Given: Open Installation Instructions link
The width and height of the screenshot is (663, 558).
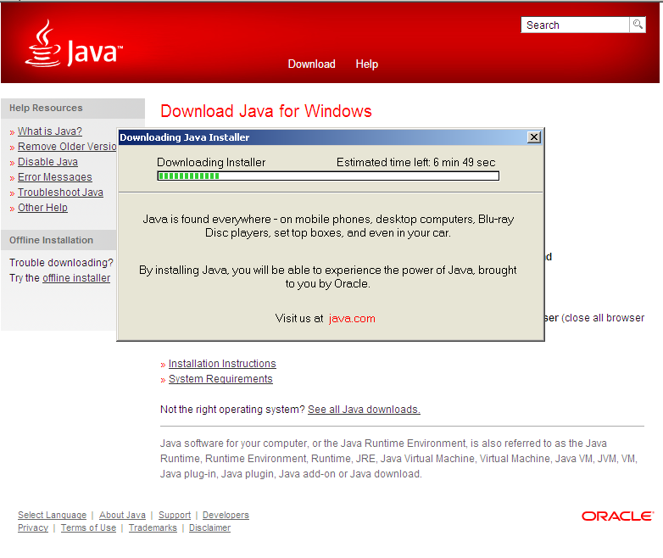Looking at the screenshot, I should click(x=222, y=364).
